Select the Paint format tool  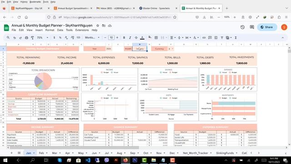(x=32, y=38)
